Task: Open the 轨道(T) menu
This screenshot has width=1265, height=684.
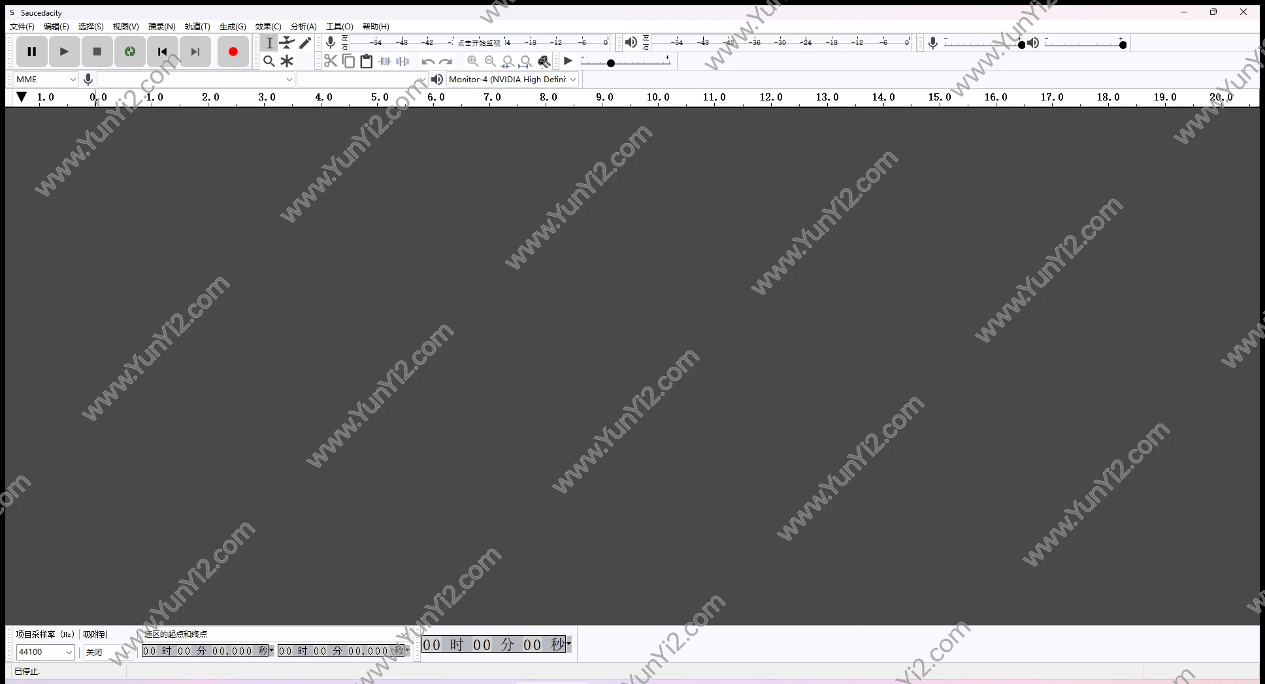Action: pyautogui.click(x=197, y=27)
